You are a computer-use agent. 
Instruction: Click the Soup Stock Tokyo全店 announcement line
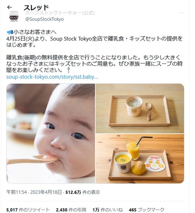click(x=94, y=42)
